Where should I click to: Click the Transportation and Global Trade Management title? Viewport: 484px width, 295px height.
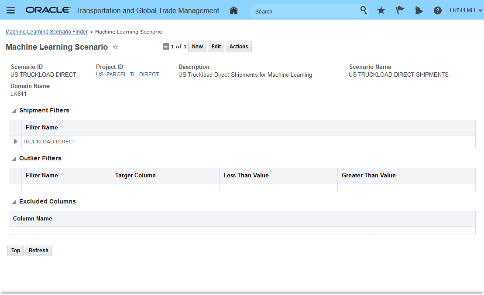[148, 10]
